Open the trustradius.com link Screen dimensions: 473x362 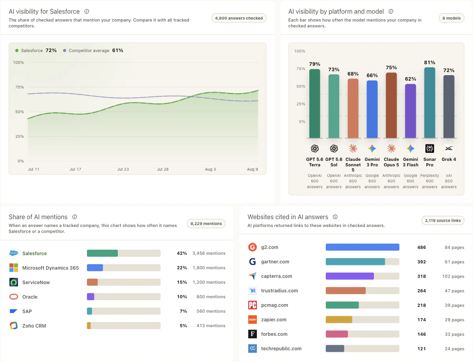coord(280,291)
